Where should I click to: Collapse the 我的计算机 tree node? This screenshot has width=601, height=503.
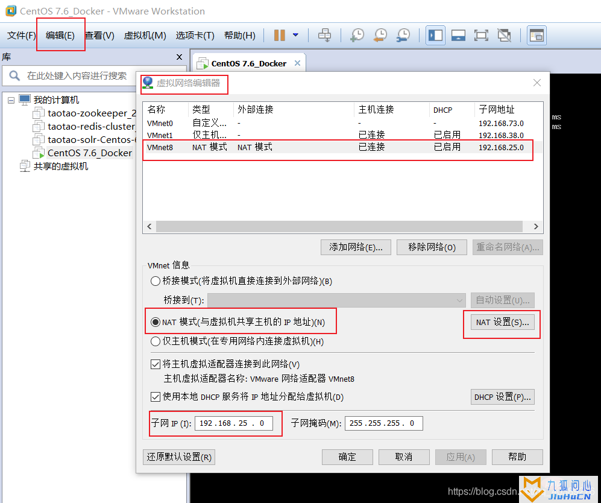click(x=11, y=101)
